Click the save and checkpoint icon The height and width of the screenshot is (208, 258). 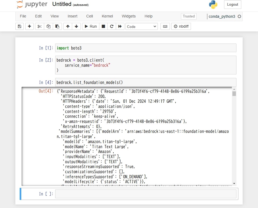coord(20,26)
